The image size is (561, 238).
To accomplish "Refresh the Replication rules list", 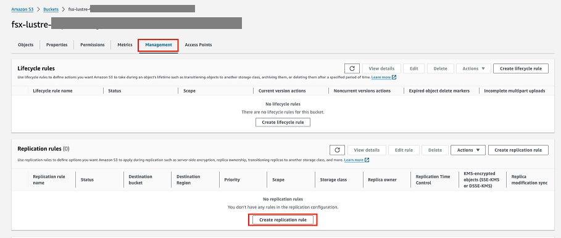I will 338,150.
